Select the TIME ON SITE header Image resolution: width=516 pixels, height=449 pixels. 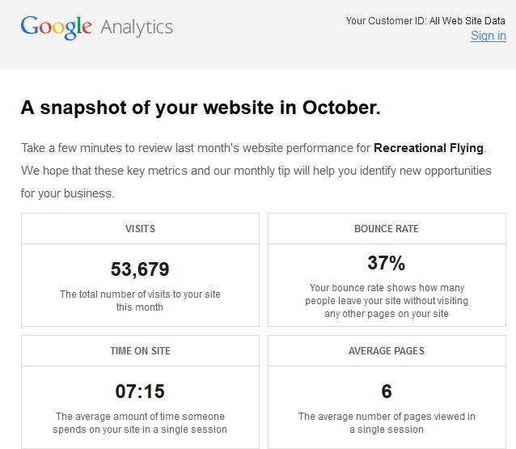[140, 350]
